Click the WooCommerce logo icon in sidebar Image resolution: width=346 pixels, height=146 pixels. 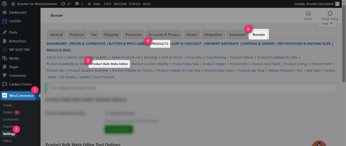pyautogui.click(x=4, y=96)
